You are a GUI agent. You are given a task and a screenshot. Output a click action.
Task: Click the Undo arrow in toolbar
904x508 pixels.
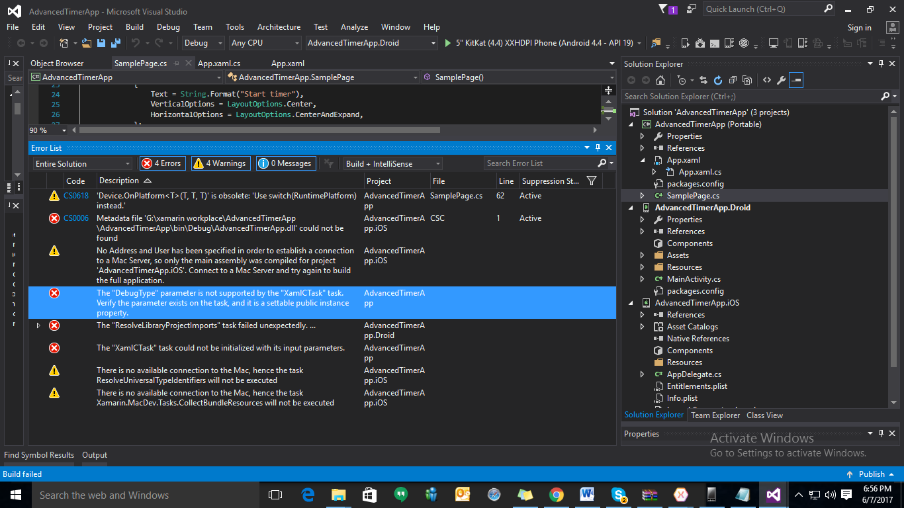(136, 43)
